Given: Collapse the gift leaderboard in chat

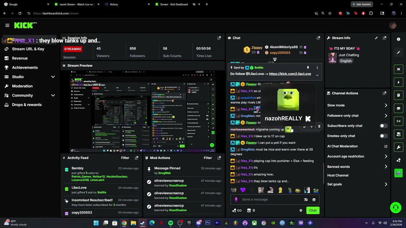Looking at the screenshot, I should 275,60.
